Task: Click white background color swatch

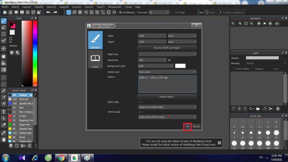Action: coord(180,66)
